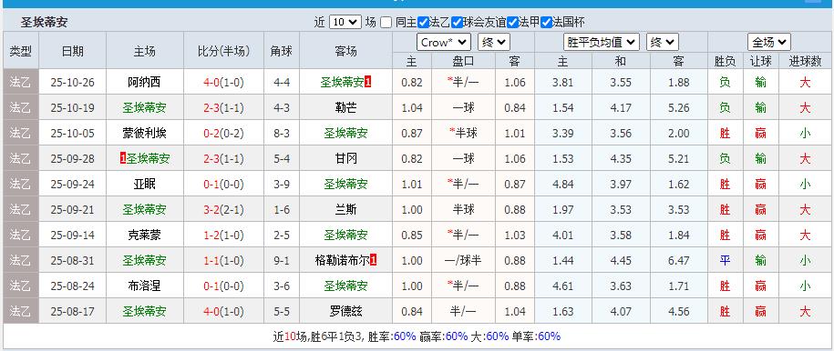Click the red card badge beside 格勒诺布尔
Viewport: 834px width, 351px height.
coord(374,261)
